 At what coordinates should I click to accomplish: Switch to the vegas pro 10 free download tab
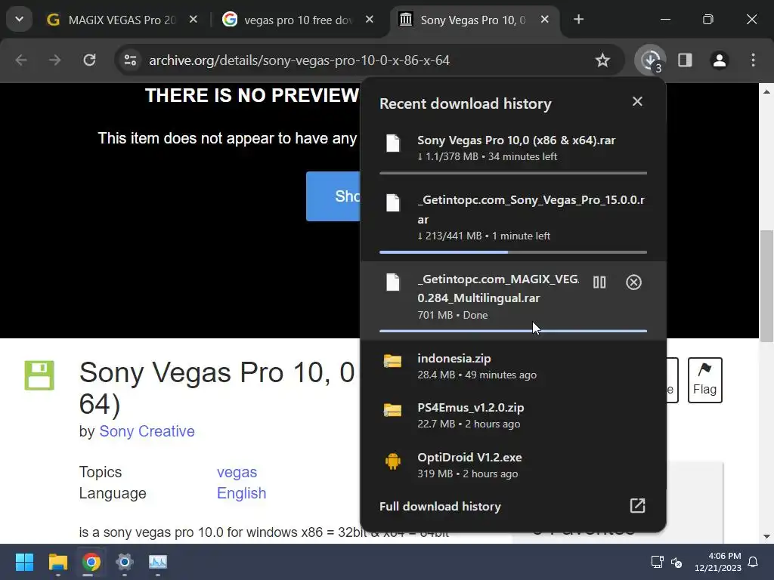click(x=298, y=20)
